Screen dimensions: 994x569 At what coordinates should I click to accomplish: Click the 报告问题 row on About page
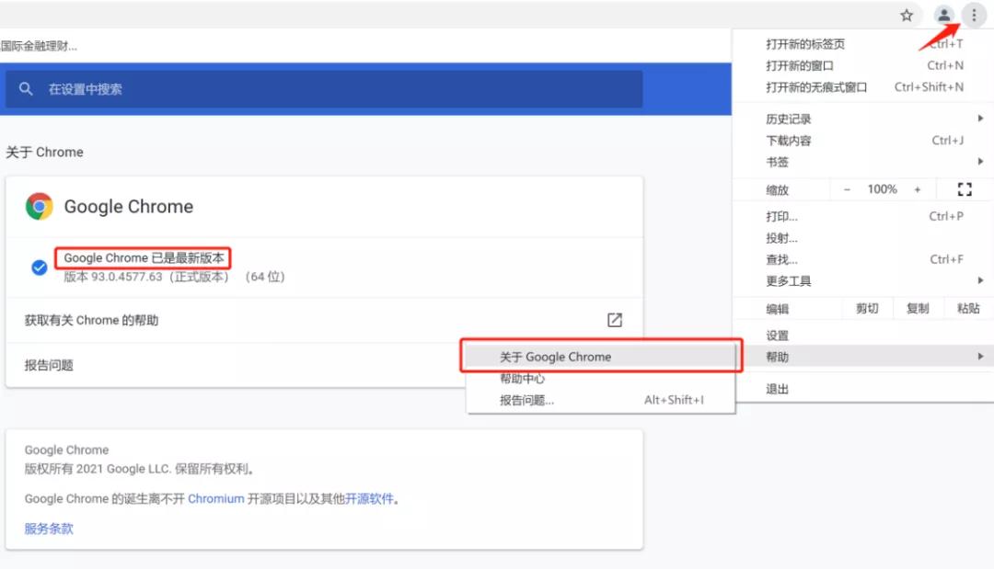[236, 365]
